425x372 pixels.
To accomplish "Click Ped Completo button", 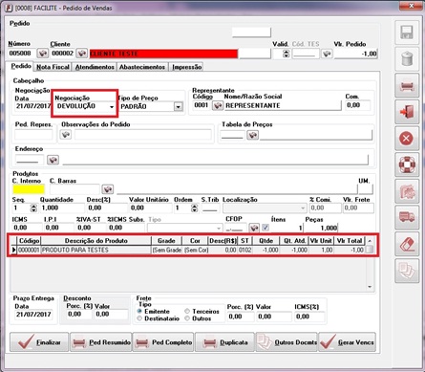I will tap(163, 342).
